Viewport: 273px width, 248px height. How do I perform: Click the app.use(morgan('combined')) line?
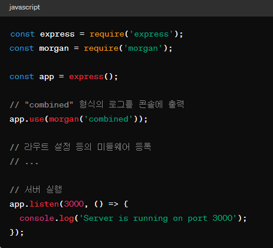click(78, 119)
